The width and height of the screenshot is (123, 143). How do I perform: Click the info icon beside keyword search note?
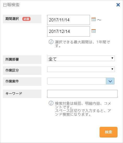(51, 103)
